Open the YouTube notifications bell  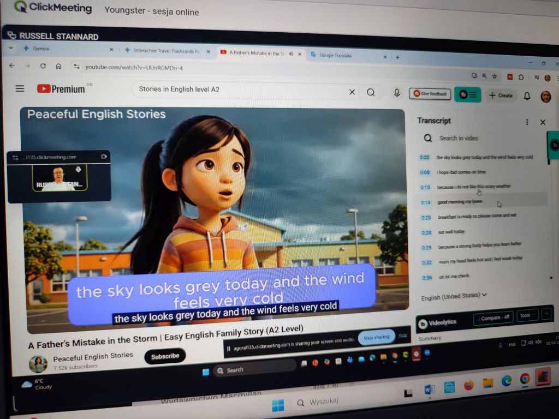(x=527, y=96)
